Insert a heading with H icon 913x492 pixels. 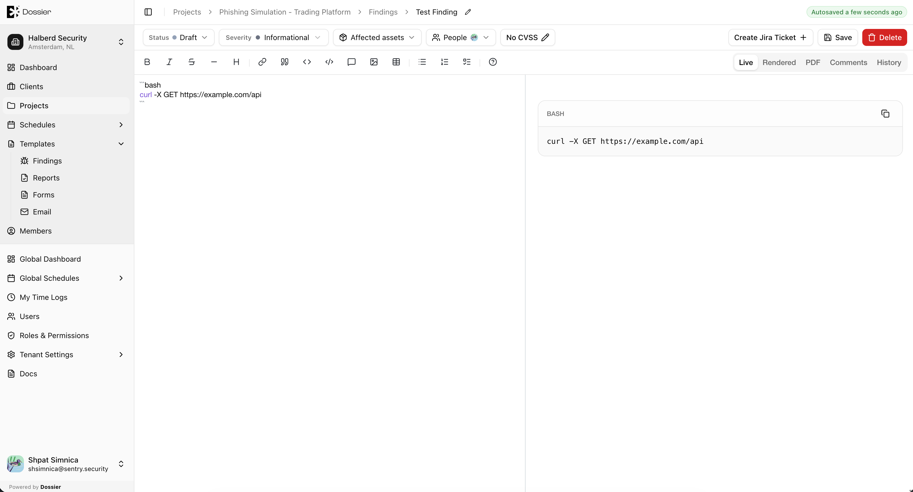click(236, 62)
